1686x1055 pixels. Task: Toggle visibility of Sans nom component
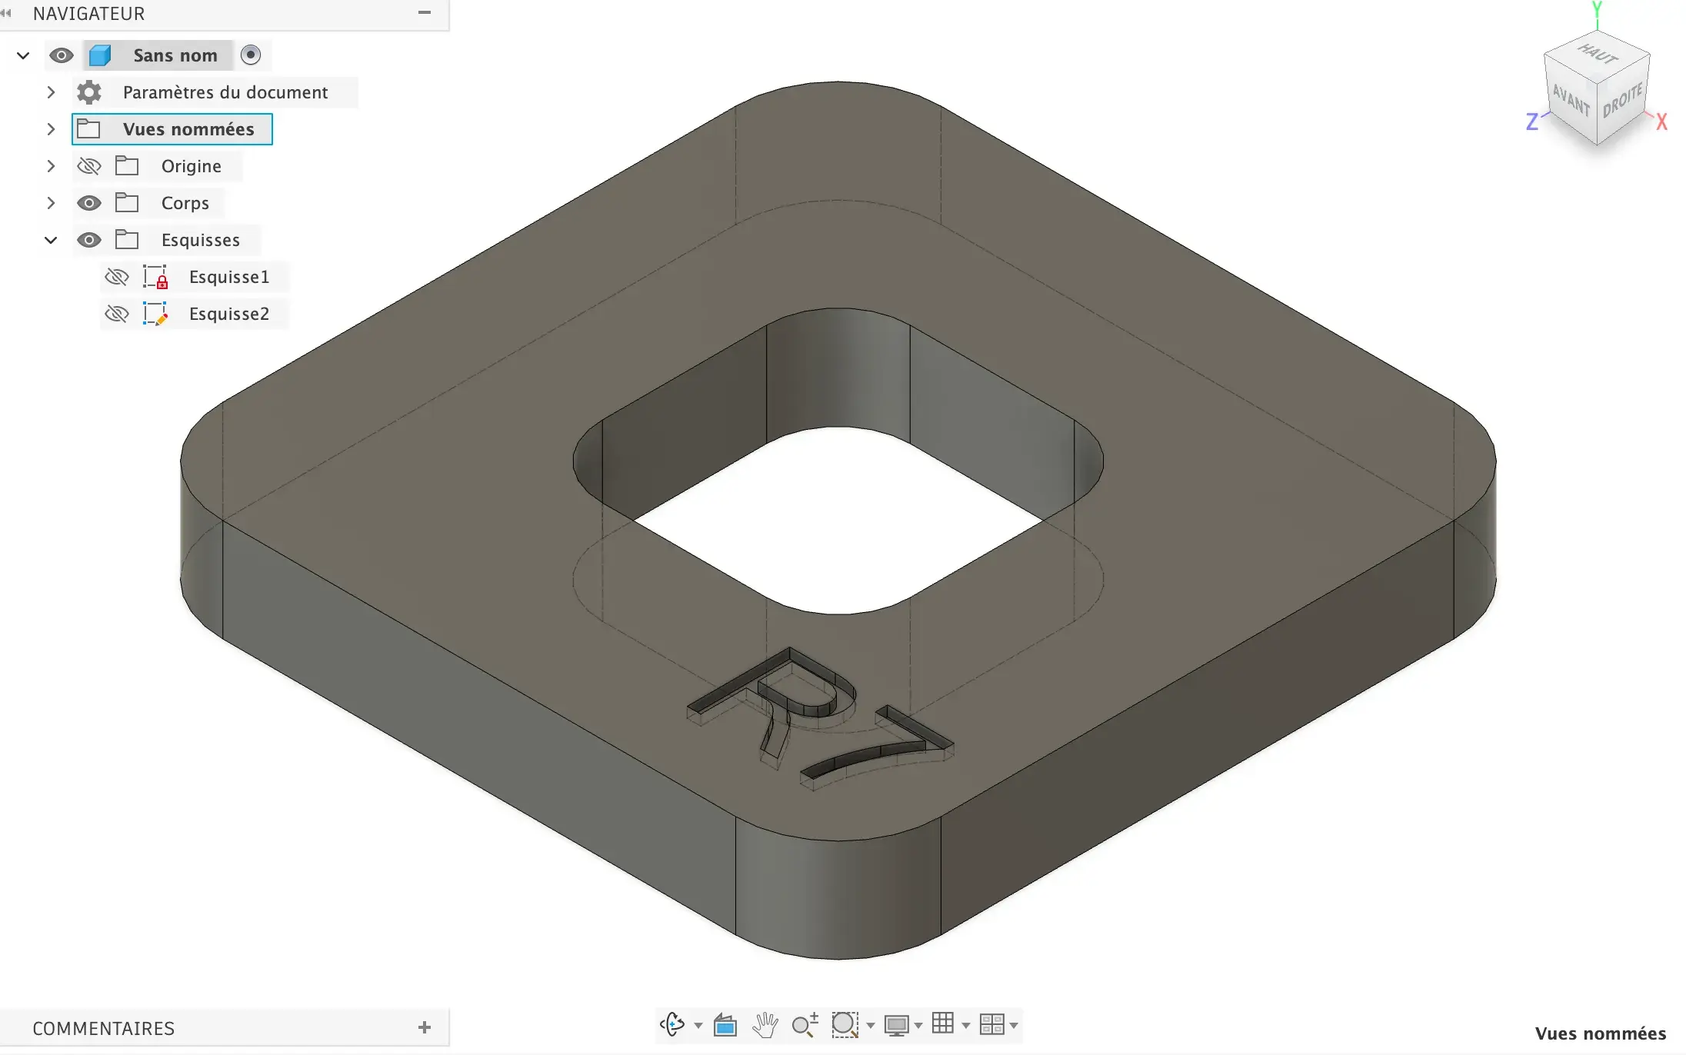(62, 55)
